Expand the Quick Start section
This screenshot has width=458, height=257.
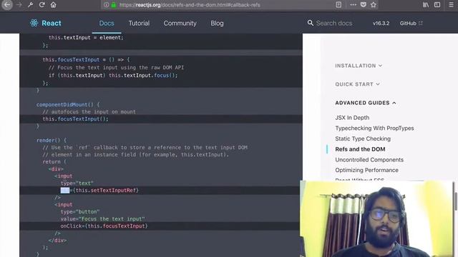(357, 84)
